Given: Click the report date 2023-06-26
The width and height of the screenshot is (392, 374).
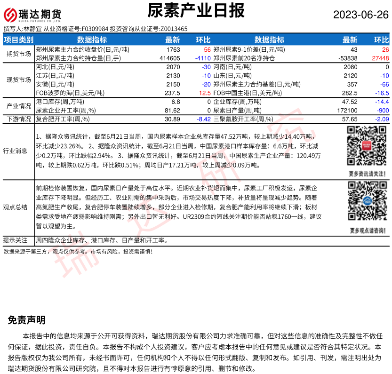Looking at the screenshot, I should [361, 15].
